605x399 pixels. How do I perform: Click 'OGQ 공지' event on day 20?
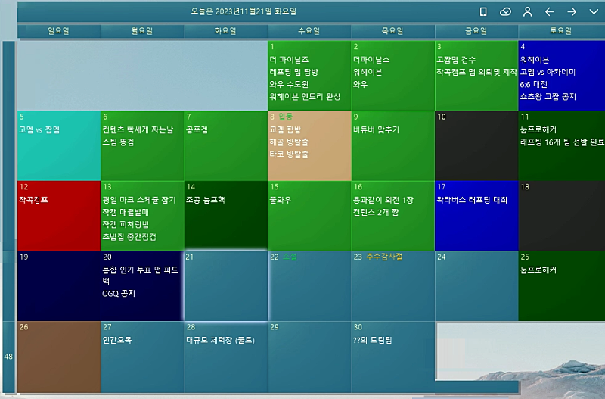coord(119,294)
